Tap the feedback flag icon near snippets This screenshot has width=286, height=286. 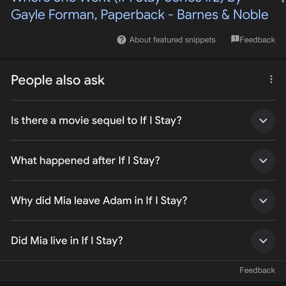pyautogui.click(x=235, y=39)
